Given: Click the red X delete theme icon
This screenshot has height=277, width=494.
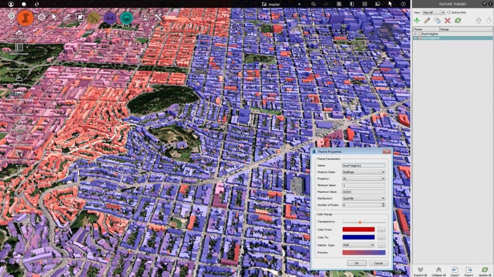Looking at the screenshot, I should click(447, 21).
